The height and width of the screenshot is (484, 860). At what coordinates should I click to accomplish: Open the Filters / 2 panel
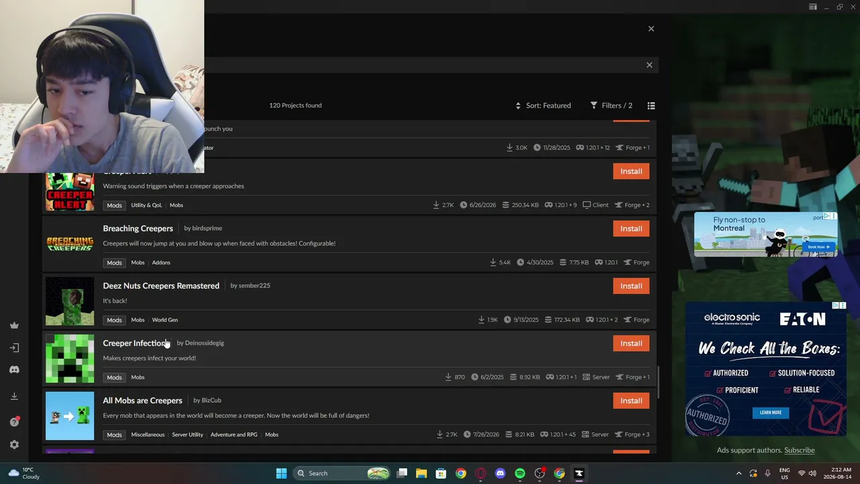click(611, 106)
